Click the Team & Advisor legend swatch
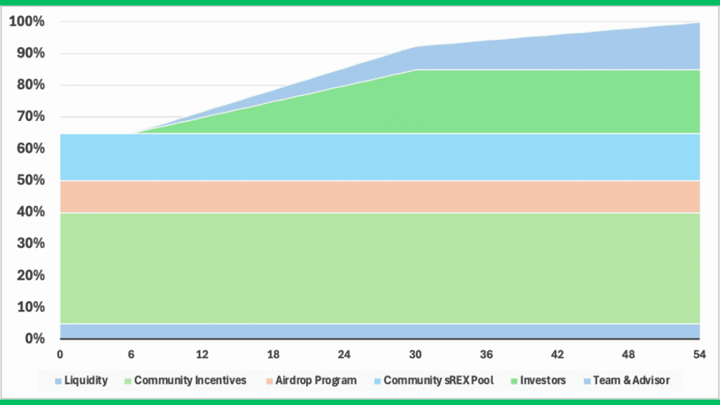Screen dimensions: 720x405 tap(587, 381)
